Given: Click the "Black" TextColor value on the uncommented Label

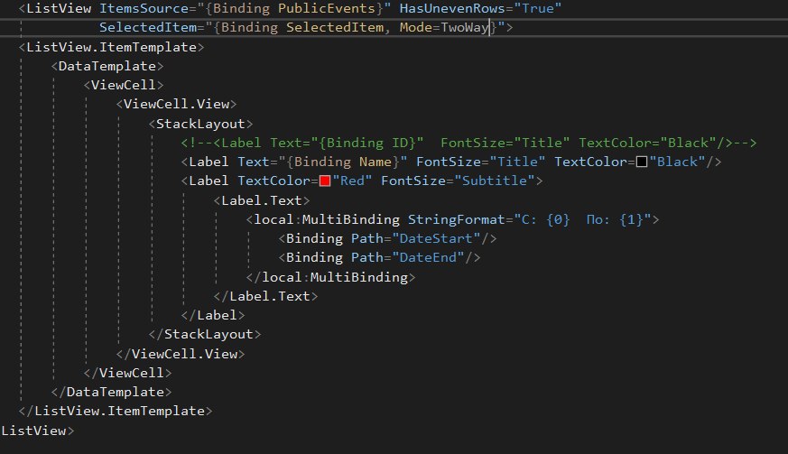Looking at the screenshot, I should click(677, 162).
